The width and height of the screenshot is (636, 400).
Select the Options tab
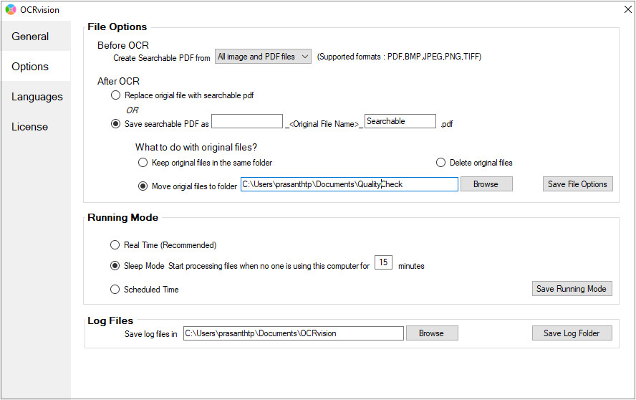click(30, 67)
